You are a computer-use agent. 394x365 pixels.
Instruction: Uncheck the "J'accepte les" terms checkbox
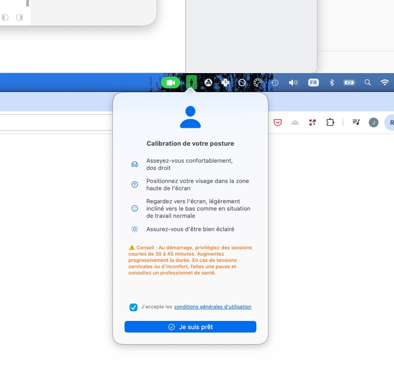coord(133,307)
